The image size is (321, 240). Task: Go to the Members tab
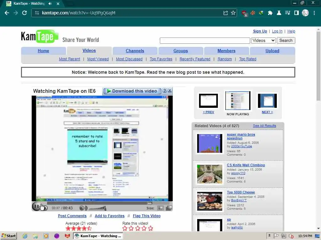click(x=226, y=51)
